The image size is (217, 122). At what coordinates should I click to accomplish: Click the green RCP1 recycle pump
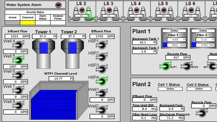(x=165, y=66)
